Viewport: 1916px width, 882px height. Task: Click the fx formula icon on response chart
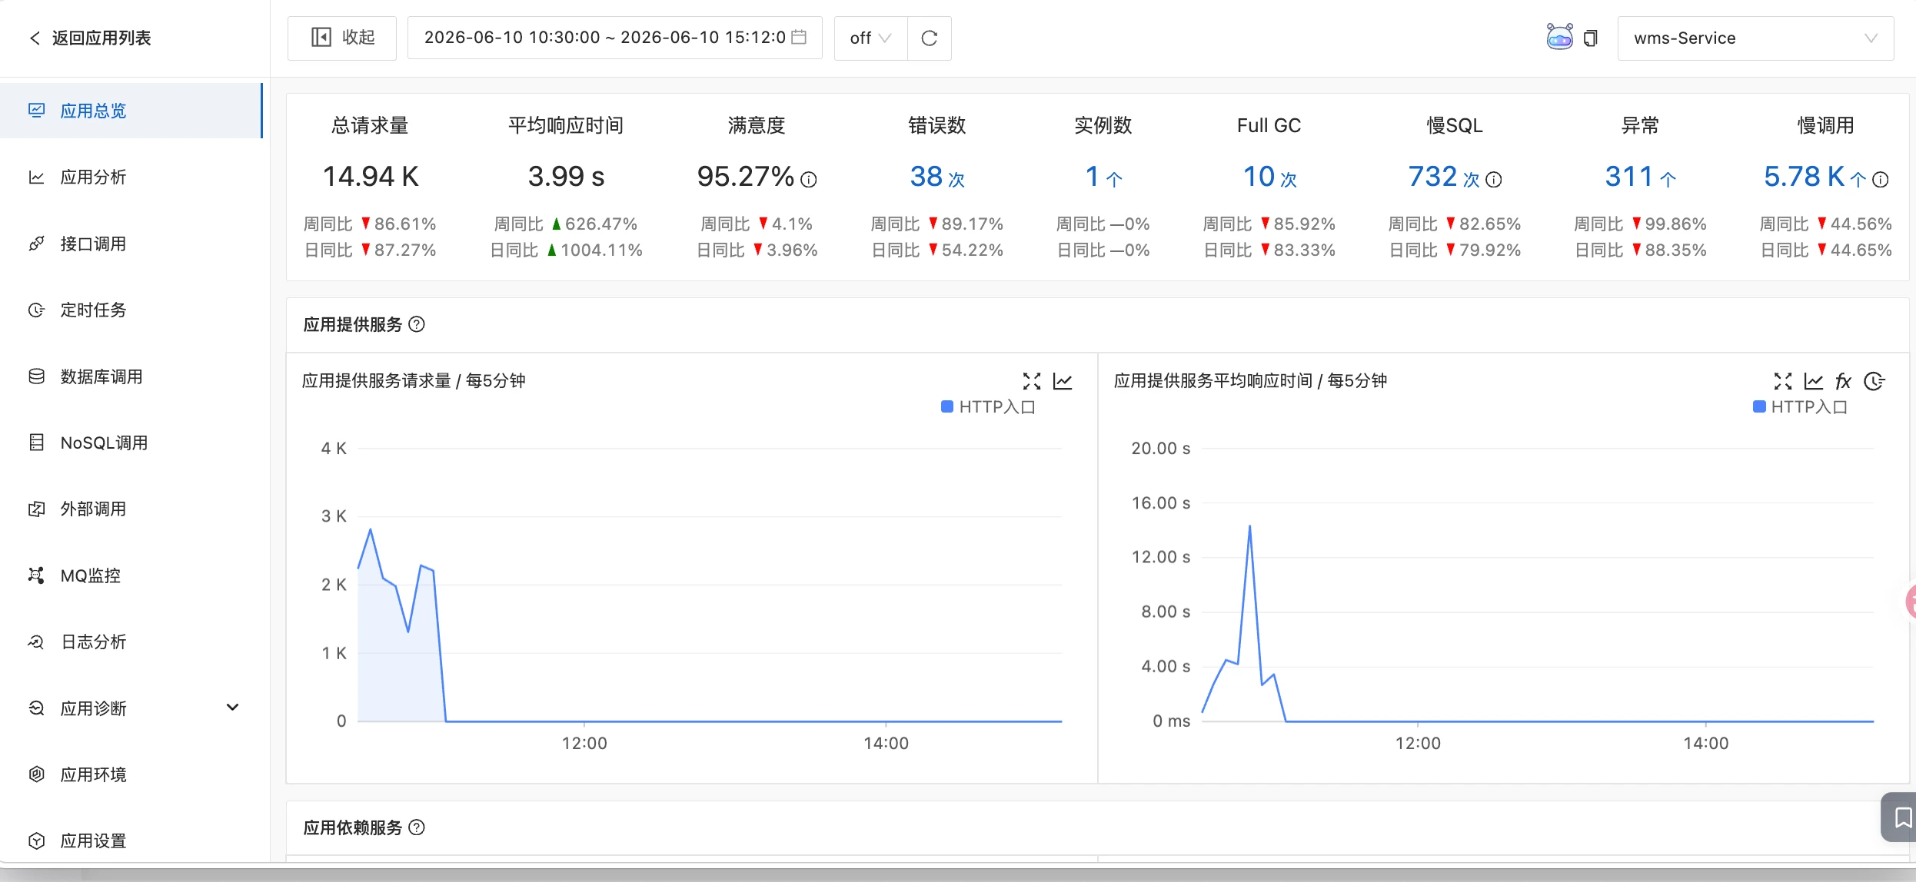1843,381
